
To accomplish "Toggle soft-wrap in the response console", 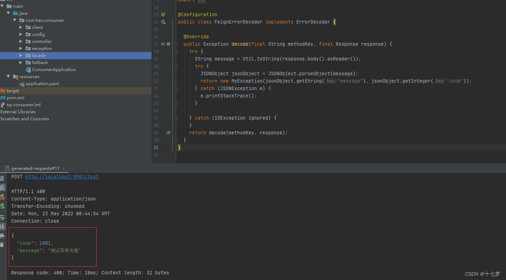I will [x=2, y=218].
